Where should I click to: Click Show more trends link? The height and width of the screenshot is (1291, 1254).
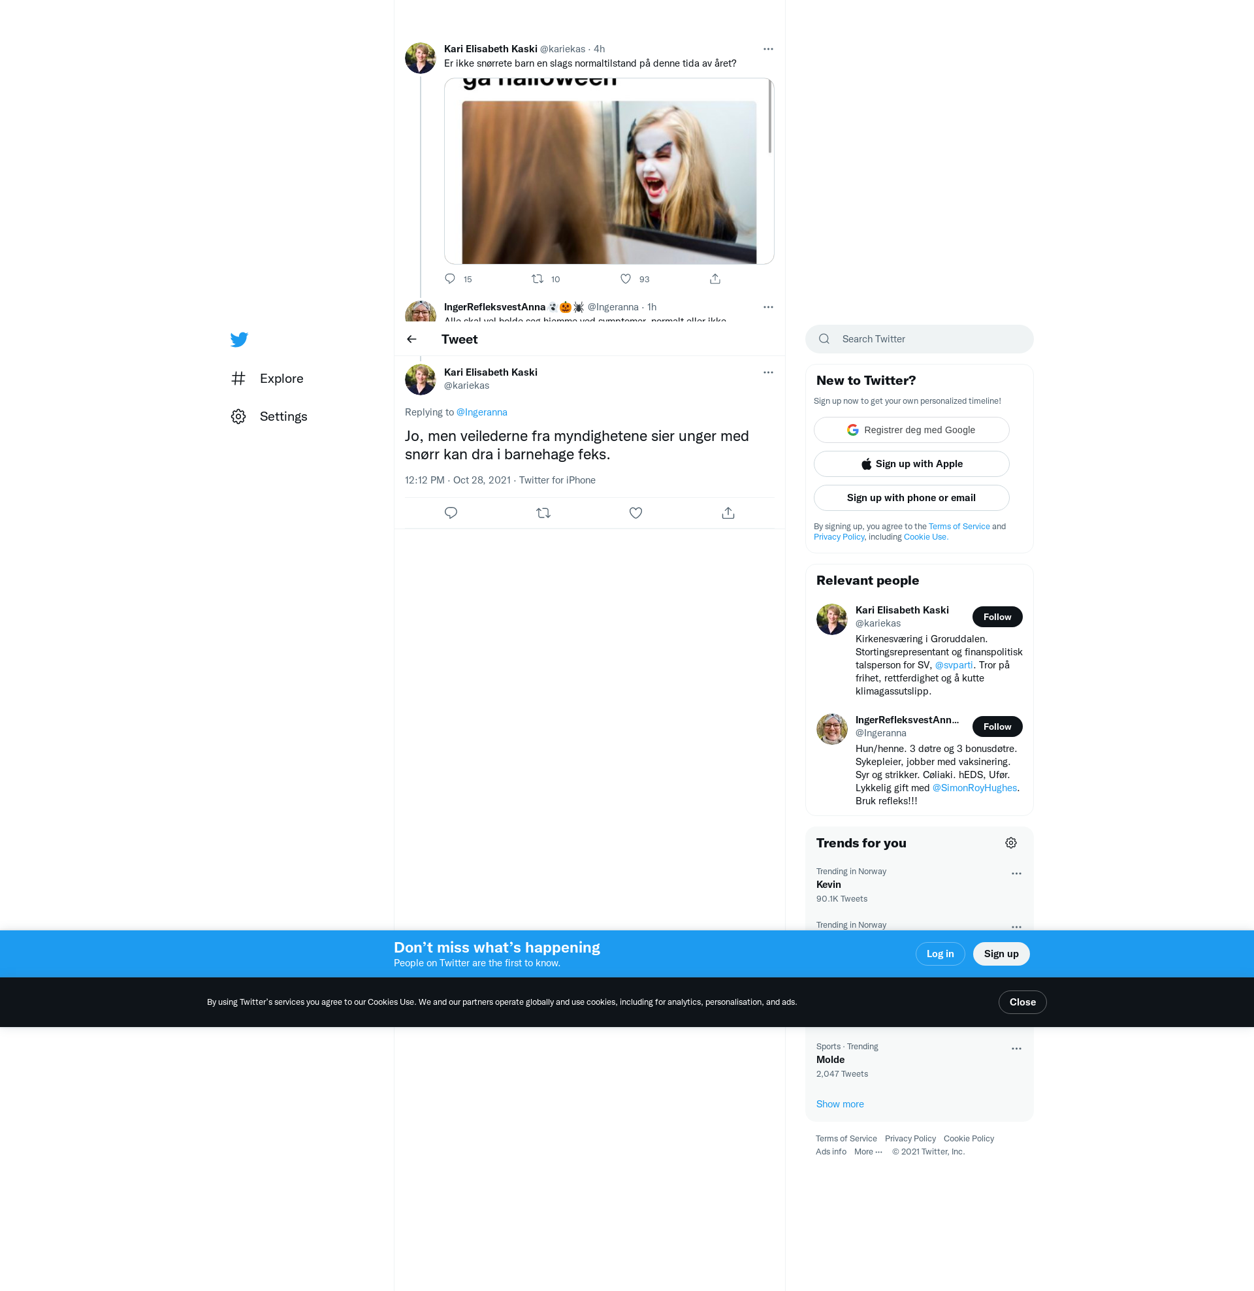(x=840, y=1105)
